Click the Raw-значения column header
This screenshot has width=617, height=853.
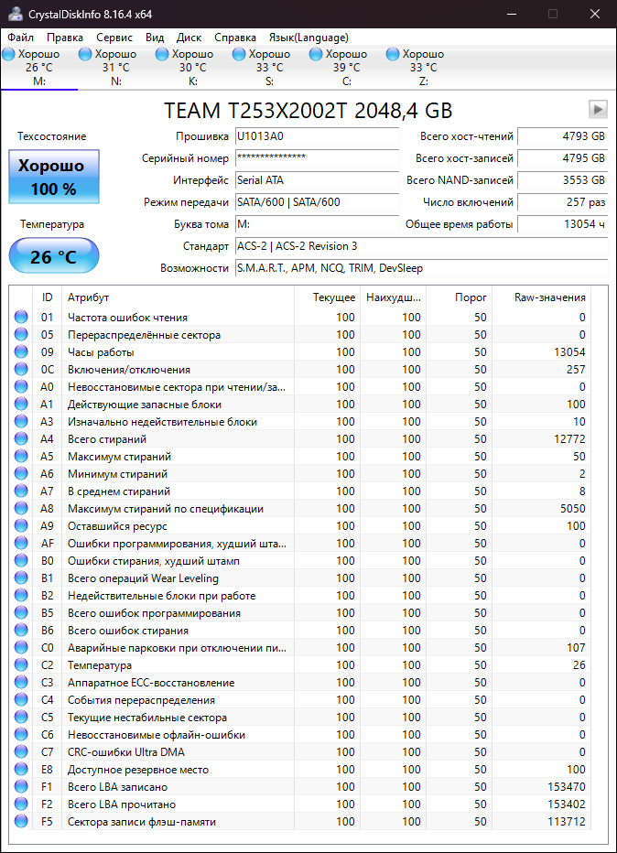[x=541, y=297]
